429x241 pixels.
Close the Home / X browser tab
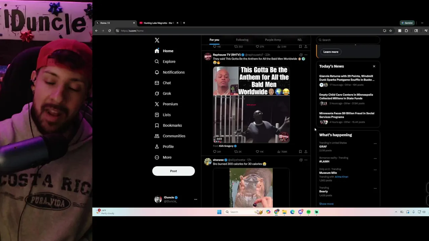pyautogui.click(x=134, y=23)
